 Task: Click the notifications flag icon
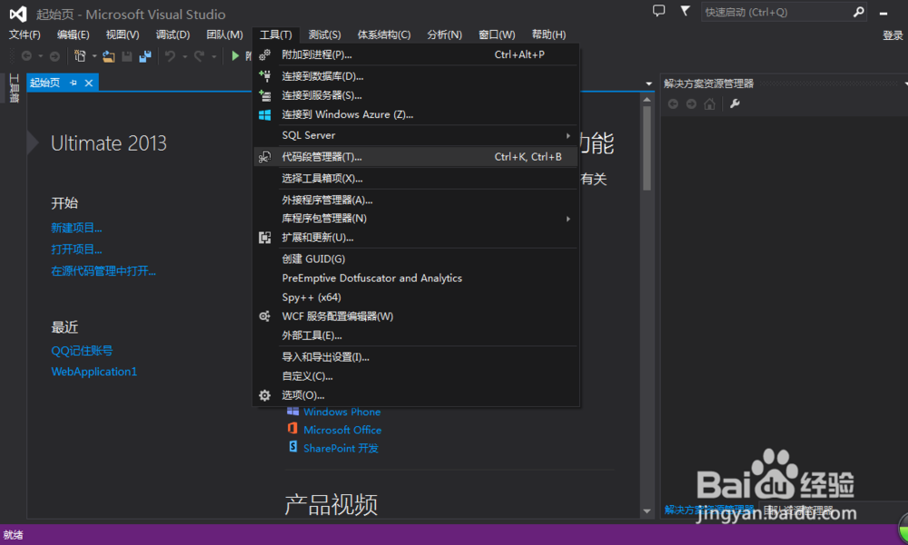(x=685, y=11)
